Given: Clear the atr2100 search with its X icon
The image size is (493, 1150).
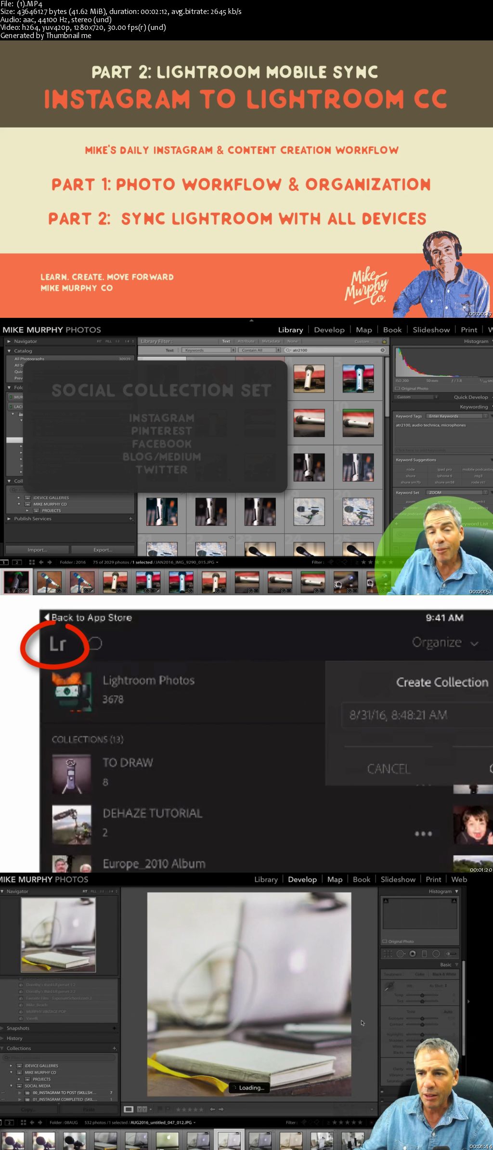Looking at the screenshot, I should [383, 350].
